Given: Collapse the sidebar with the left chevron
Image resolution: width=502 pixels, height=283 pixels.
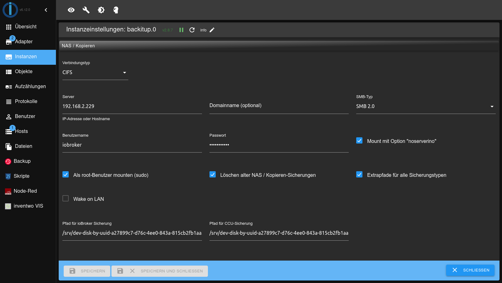Looking at the screenshot, I should [x=46, y=10].
